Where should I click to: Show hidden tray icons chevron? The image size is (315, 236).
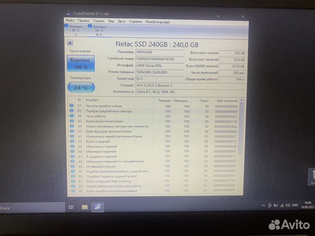click(x=263, y=205)
